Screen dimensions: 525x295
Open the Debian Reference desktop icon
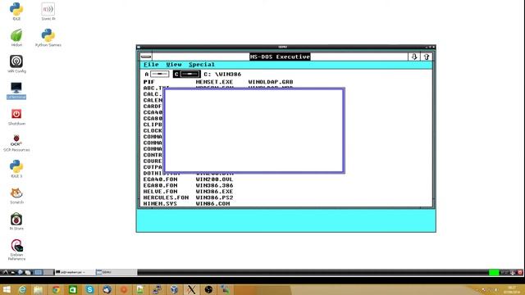point(16,249)
